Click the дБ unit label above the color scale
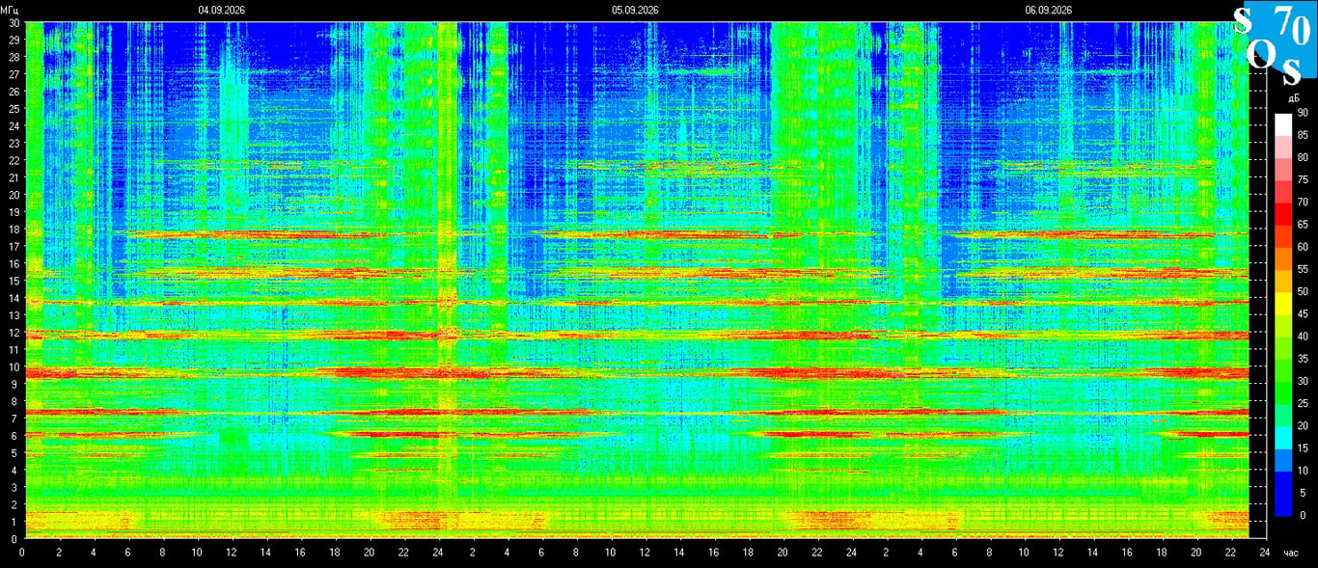The width and height of the screenshot is (1318, 568). (x=1293, y=98)
